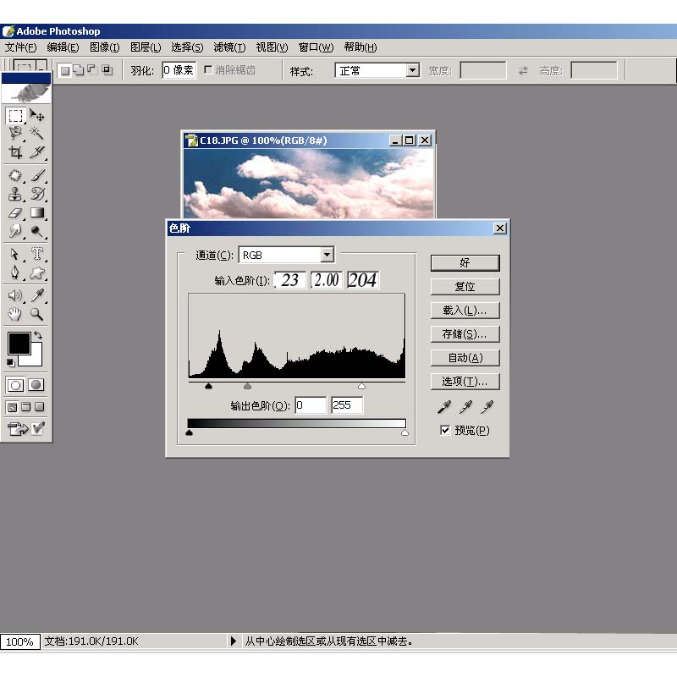Image resolution: width=677 pixels, height=677 pixels.
Task: Select the Gradient tool
Action: tap(37, 212)
